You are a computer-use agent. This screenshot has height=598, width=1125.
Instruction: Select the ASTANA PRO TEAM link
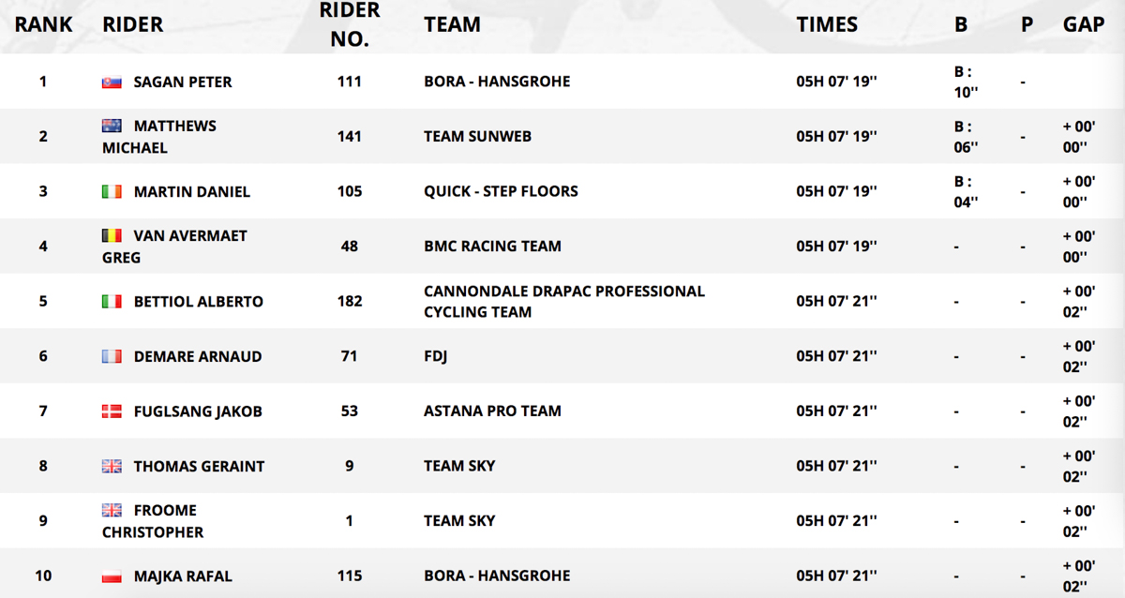[x=492, y=411]
